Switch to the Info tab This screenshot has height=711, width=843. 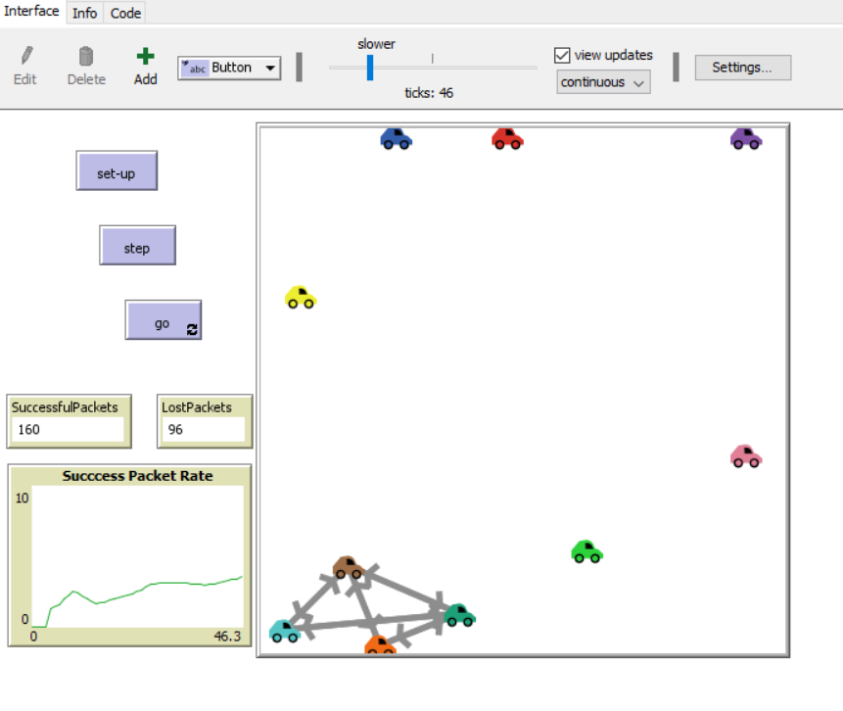(x=85, y=13)
